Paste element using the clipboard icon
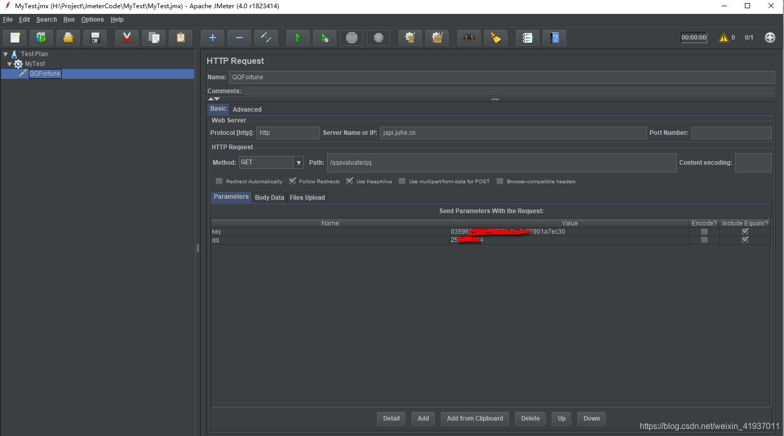 click(x=180, y=38)
